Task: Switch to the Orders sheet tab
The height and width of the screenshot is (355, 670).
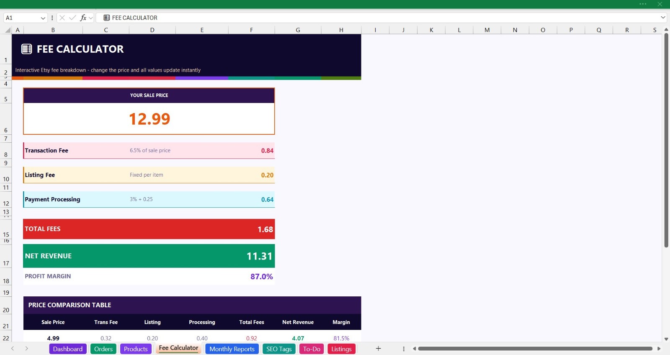Action: [103, 349]
